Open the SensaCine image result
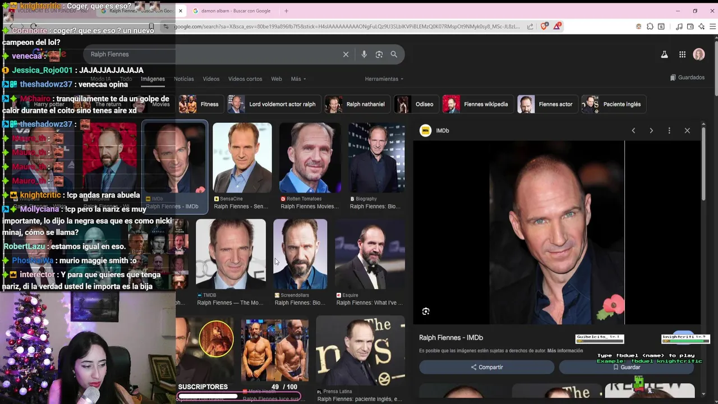The image size is (718, 404). 242,166
